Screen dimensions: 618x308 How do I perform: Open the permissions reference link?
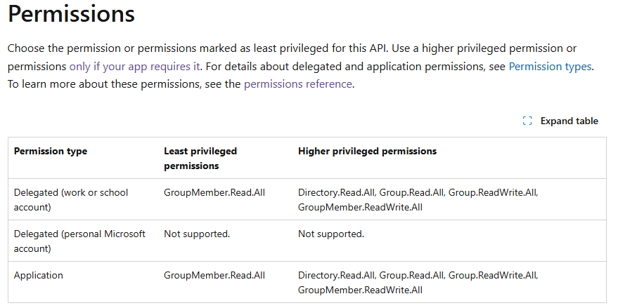(297, 84)
